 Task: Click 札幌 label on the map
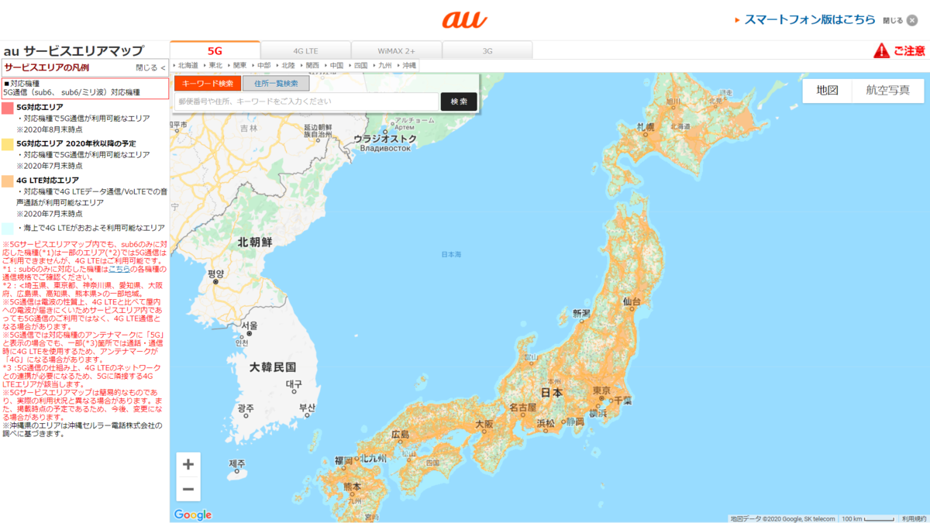click(646, 126)
